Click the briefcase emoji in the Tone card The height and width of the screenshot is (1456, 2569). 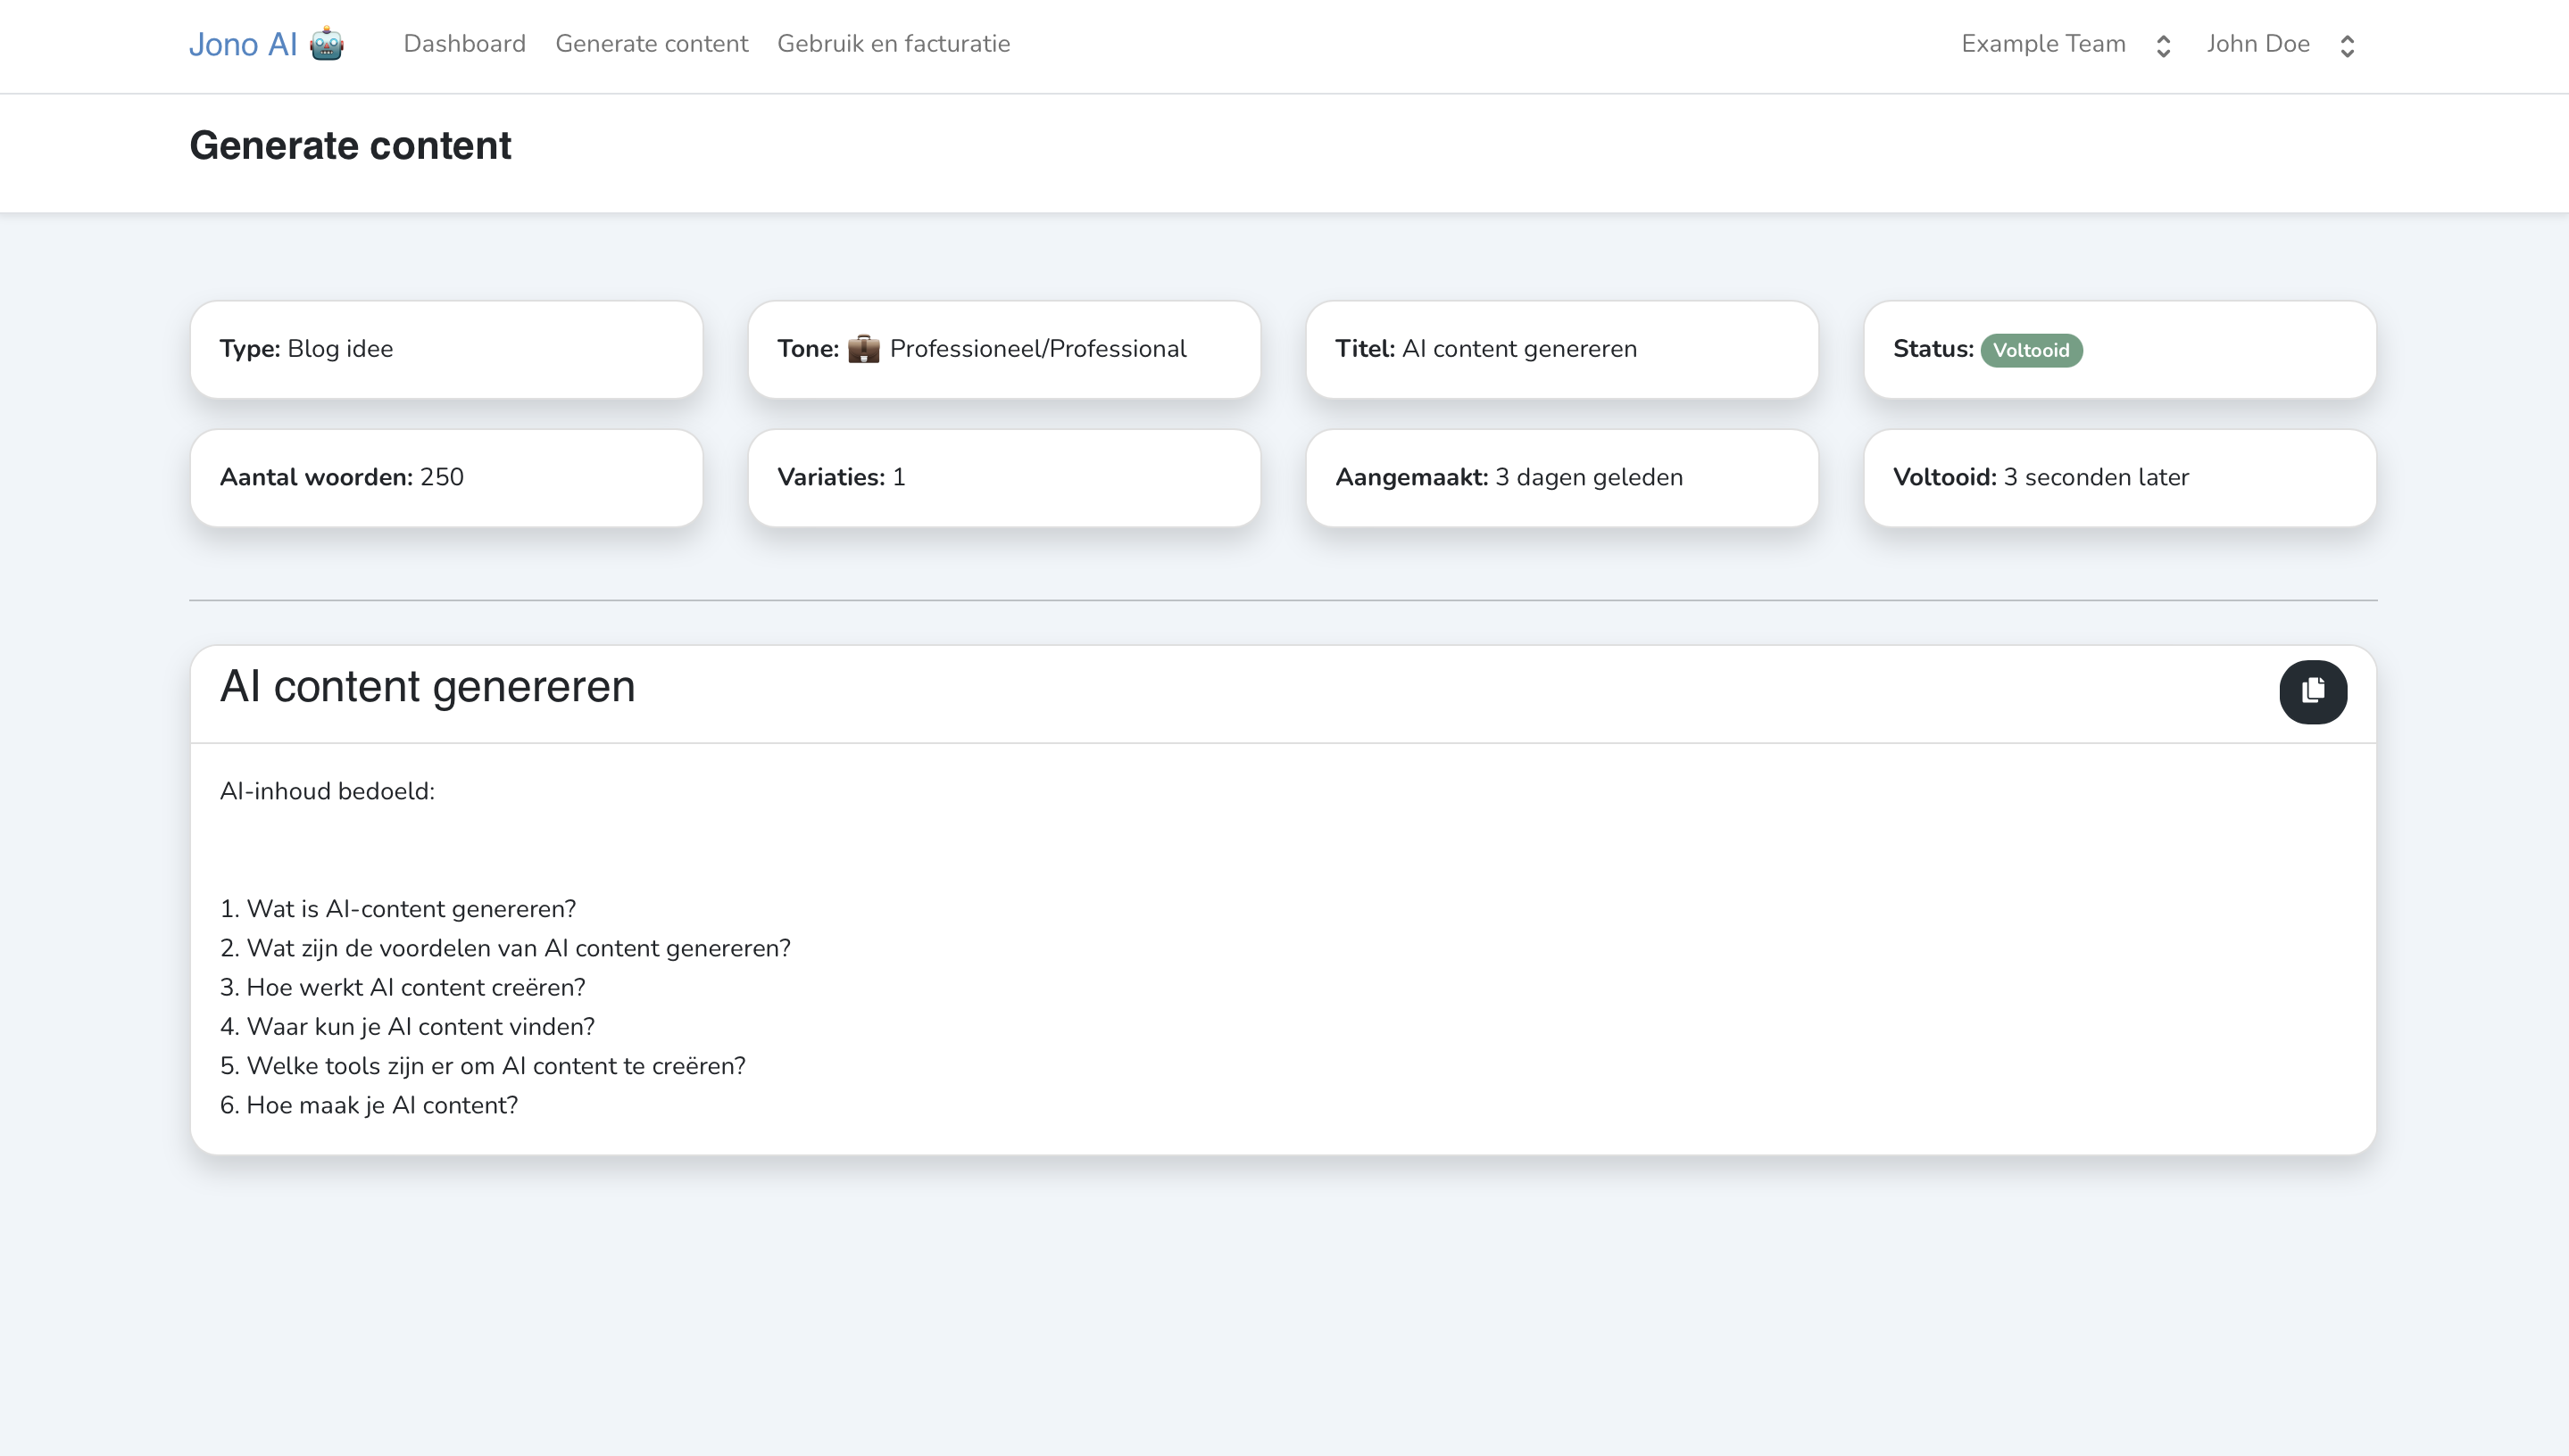[865, 349]
